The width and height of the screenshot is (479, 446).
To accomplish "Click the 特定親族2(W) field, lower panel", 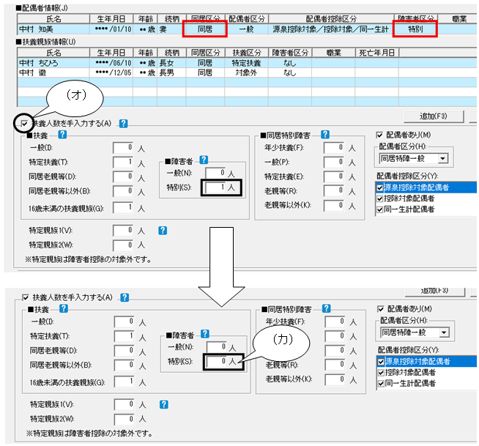I will coord(124,419).
